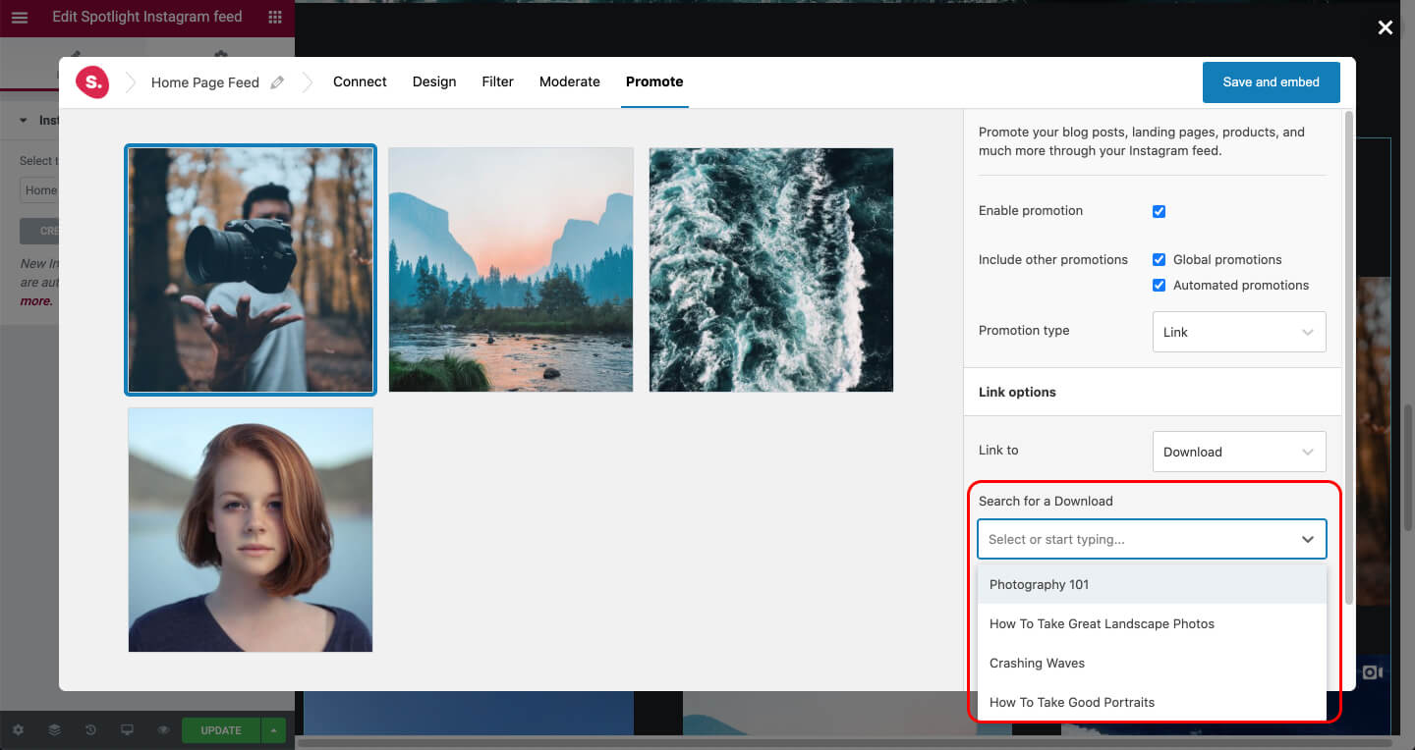Click the pencil icon to rename Home Page Feed
The height and width of the screenshot is (750, 1415).
[x=277, y=82]
